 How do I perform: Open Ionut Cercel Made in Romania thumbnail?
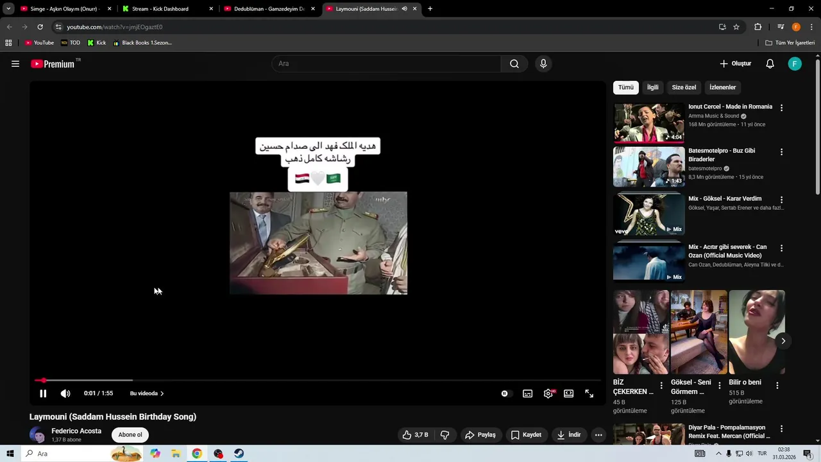point(648,123)
